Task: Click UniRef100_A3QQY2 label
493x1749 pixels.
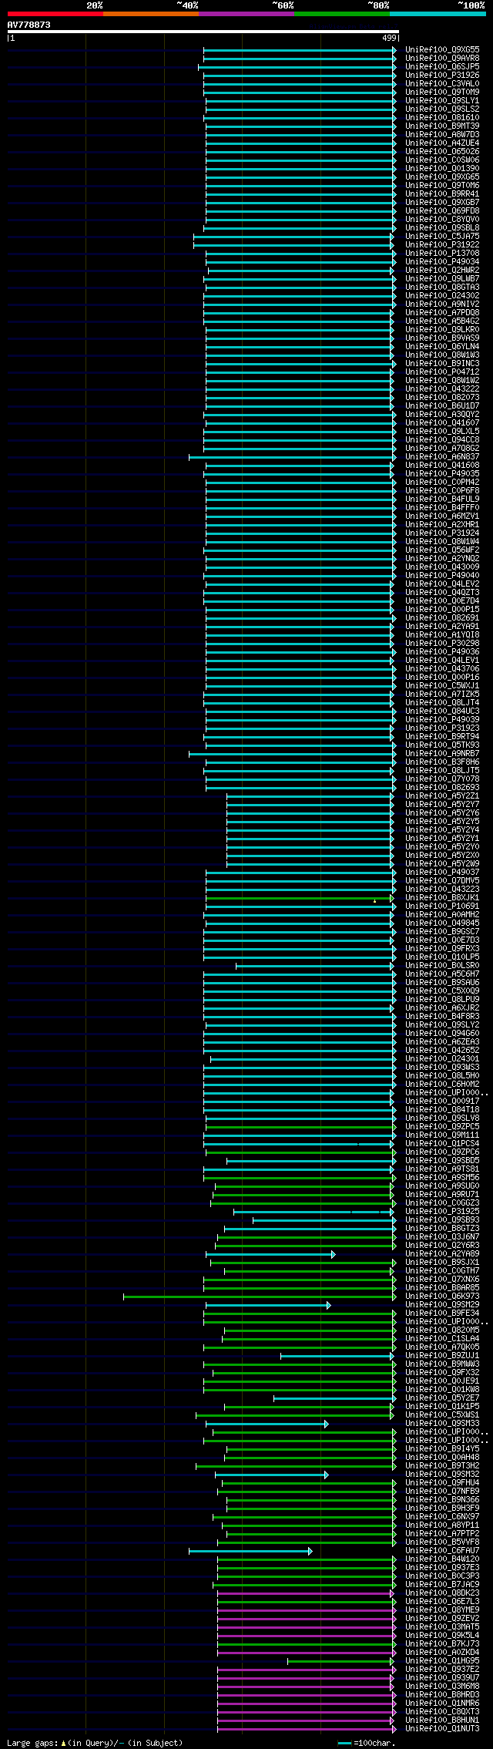Action: click(442, 415)
